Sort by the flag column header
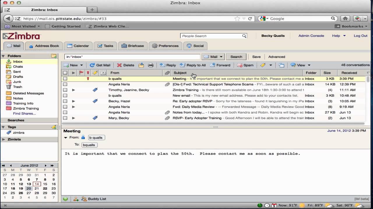The height and width of the screenshot is (209, 373). (x=81, y=73)
